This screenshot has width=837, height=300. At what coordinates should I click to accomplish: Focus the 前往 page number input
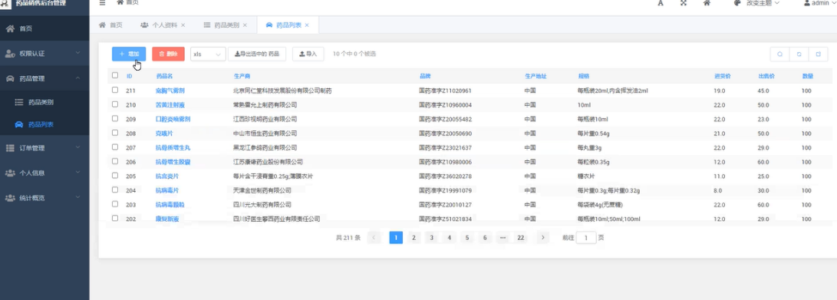pyautogui.click(x=585, y=238)
